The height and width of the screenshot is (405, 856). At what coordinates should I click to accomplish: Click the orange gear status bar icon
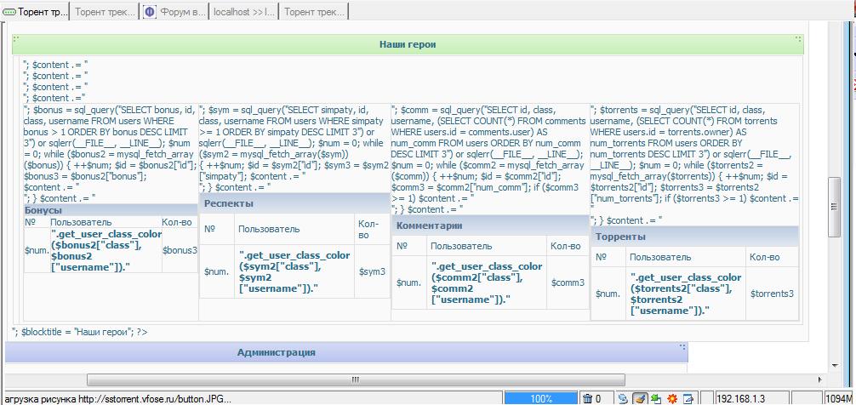[672, 398]
